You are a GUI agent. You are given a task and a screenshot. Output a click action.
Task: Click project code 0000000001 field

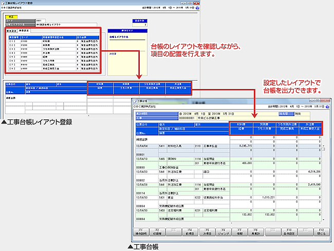point(187,118)
